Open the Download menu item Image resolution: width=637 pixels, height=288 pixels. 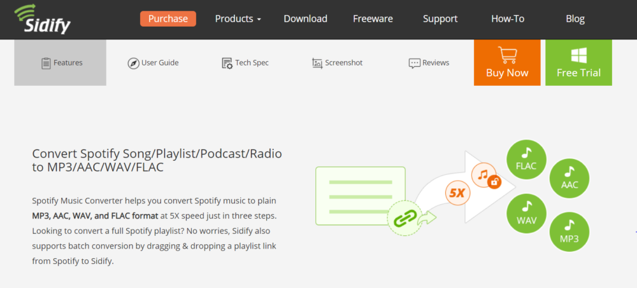(306, 18)
